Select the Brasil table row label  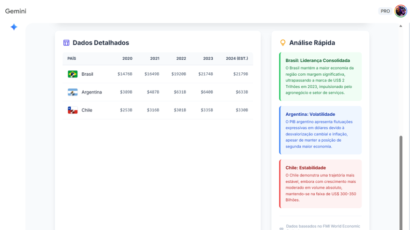click(x=87, y=74)
